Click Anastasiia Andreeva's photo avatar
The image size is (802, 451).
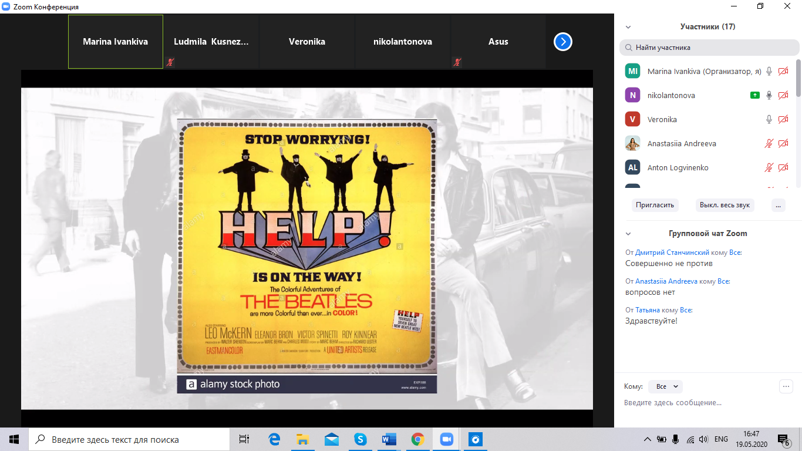click(x=632, y=143)
